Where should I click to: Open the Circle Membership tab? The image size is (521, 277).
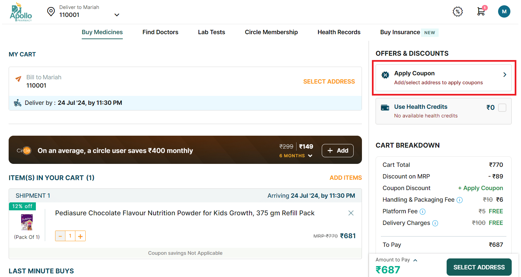pos(271,32)
